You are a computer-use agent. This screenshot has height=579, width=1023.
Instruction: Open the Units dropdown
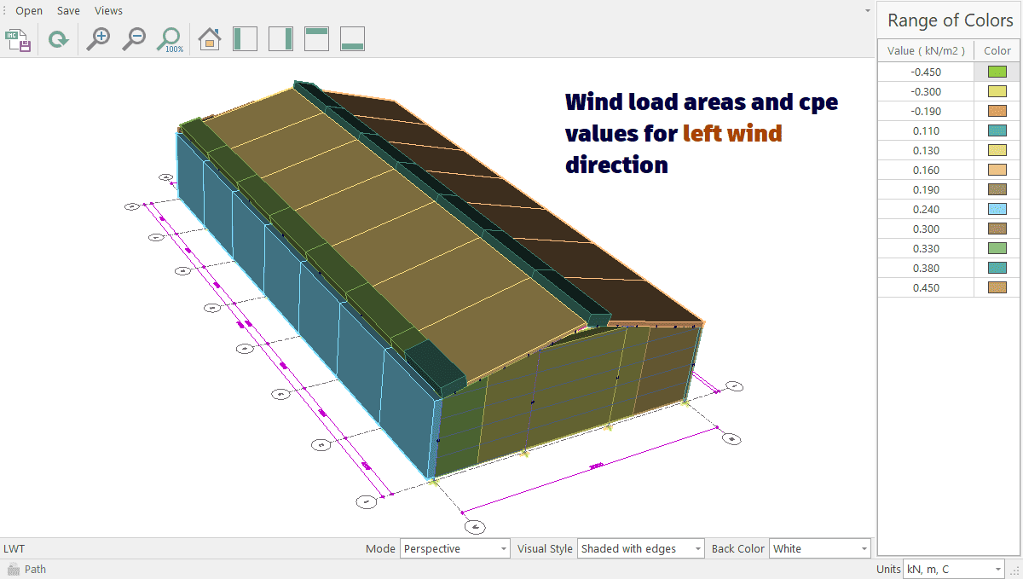(x=953, y=569)
